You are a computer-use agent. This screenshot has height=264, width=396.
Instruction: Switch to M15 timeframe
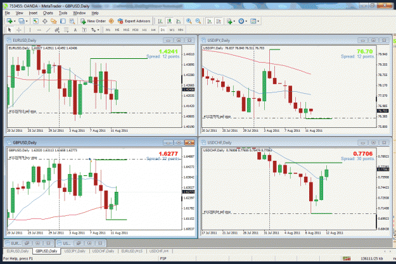[x=126, y=30]
